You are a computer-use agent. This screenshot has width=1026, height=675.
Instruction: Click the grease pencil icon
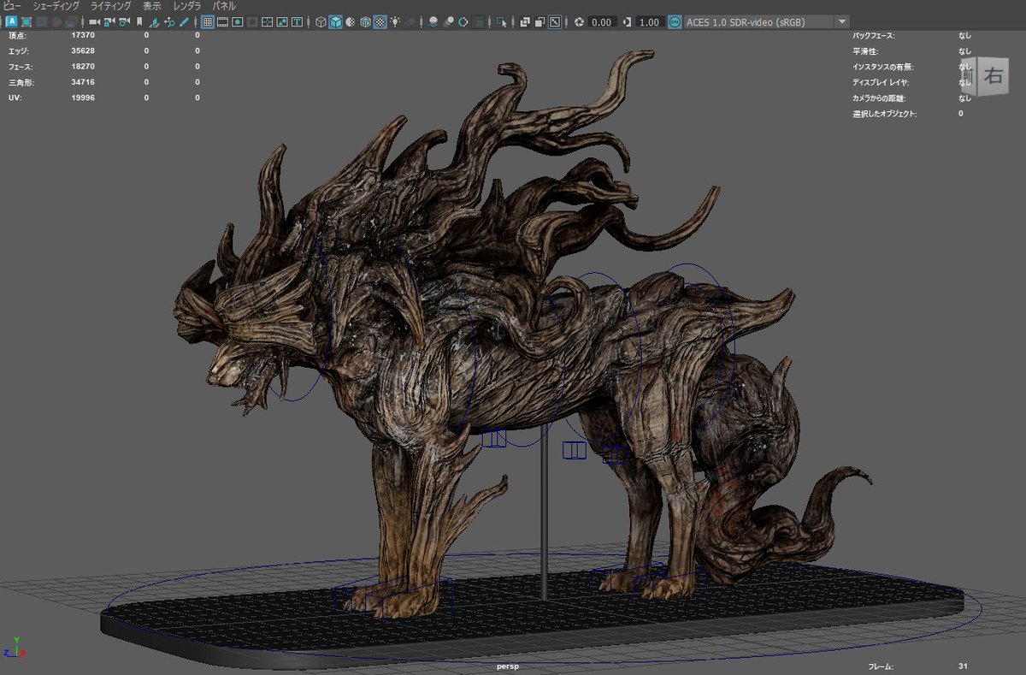pos(184,21)
